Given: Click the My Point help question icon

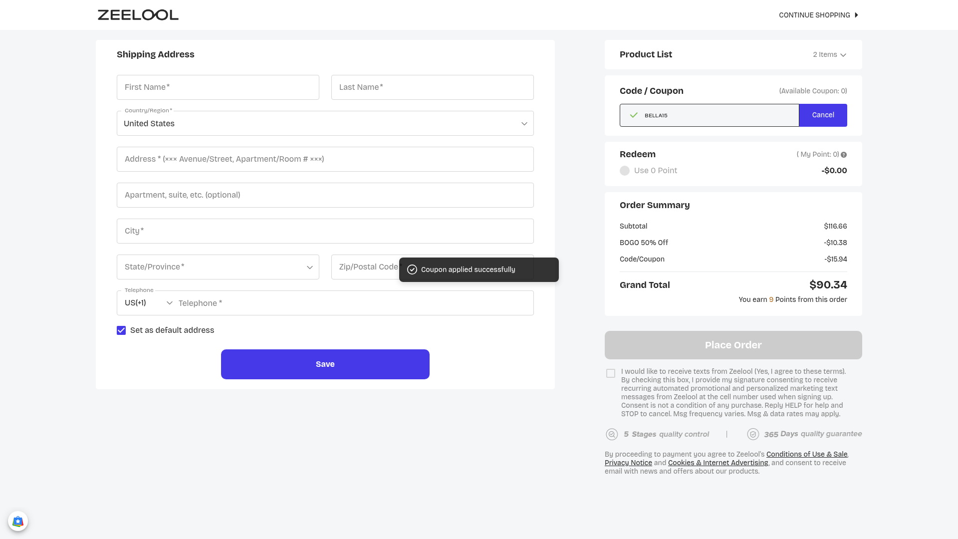Looking at the screenshot, I should coord(844,155).
